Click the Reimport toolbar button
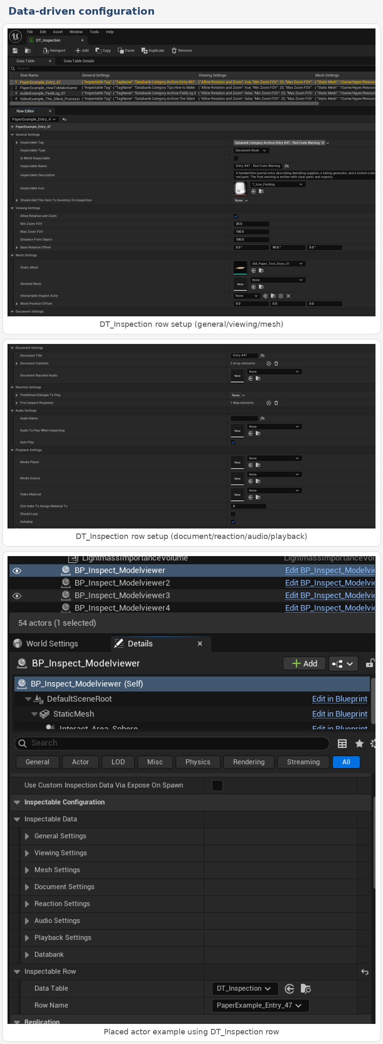This screenshot has height=1044, width=383. (54, 51)
